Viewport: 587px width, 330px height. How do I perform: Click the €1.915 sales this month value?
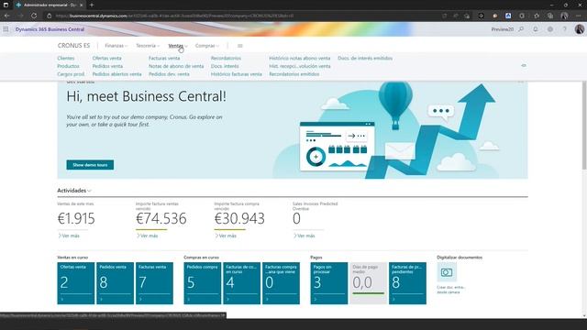point(76,218)
